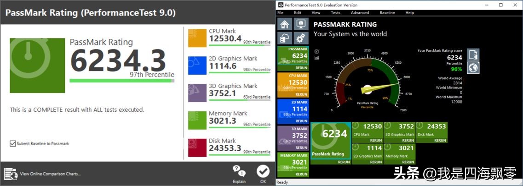Image resolution: width=523 pixels, height=186 pixels.
Task: Open the Home dashboard icon in PerformanceTest
Action: tap(285, 24)
